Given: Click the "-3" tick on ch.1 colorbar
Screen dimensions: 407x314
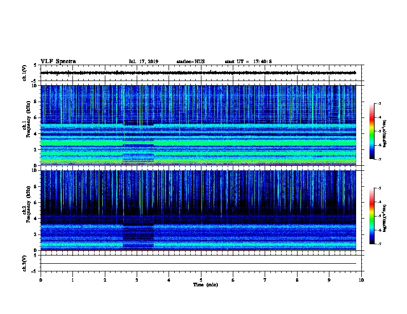Looking at the screenshot, I should [379, 103].
